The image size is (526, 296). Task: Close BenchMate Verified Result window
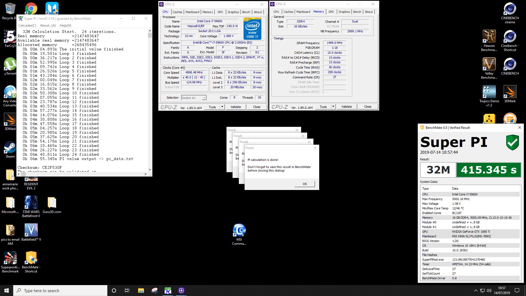pos(519,127)
